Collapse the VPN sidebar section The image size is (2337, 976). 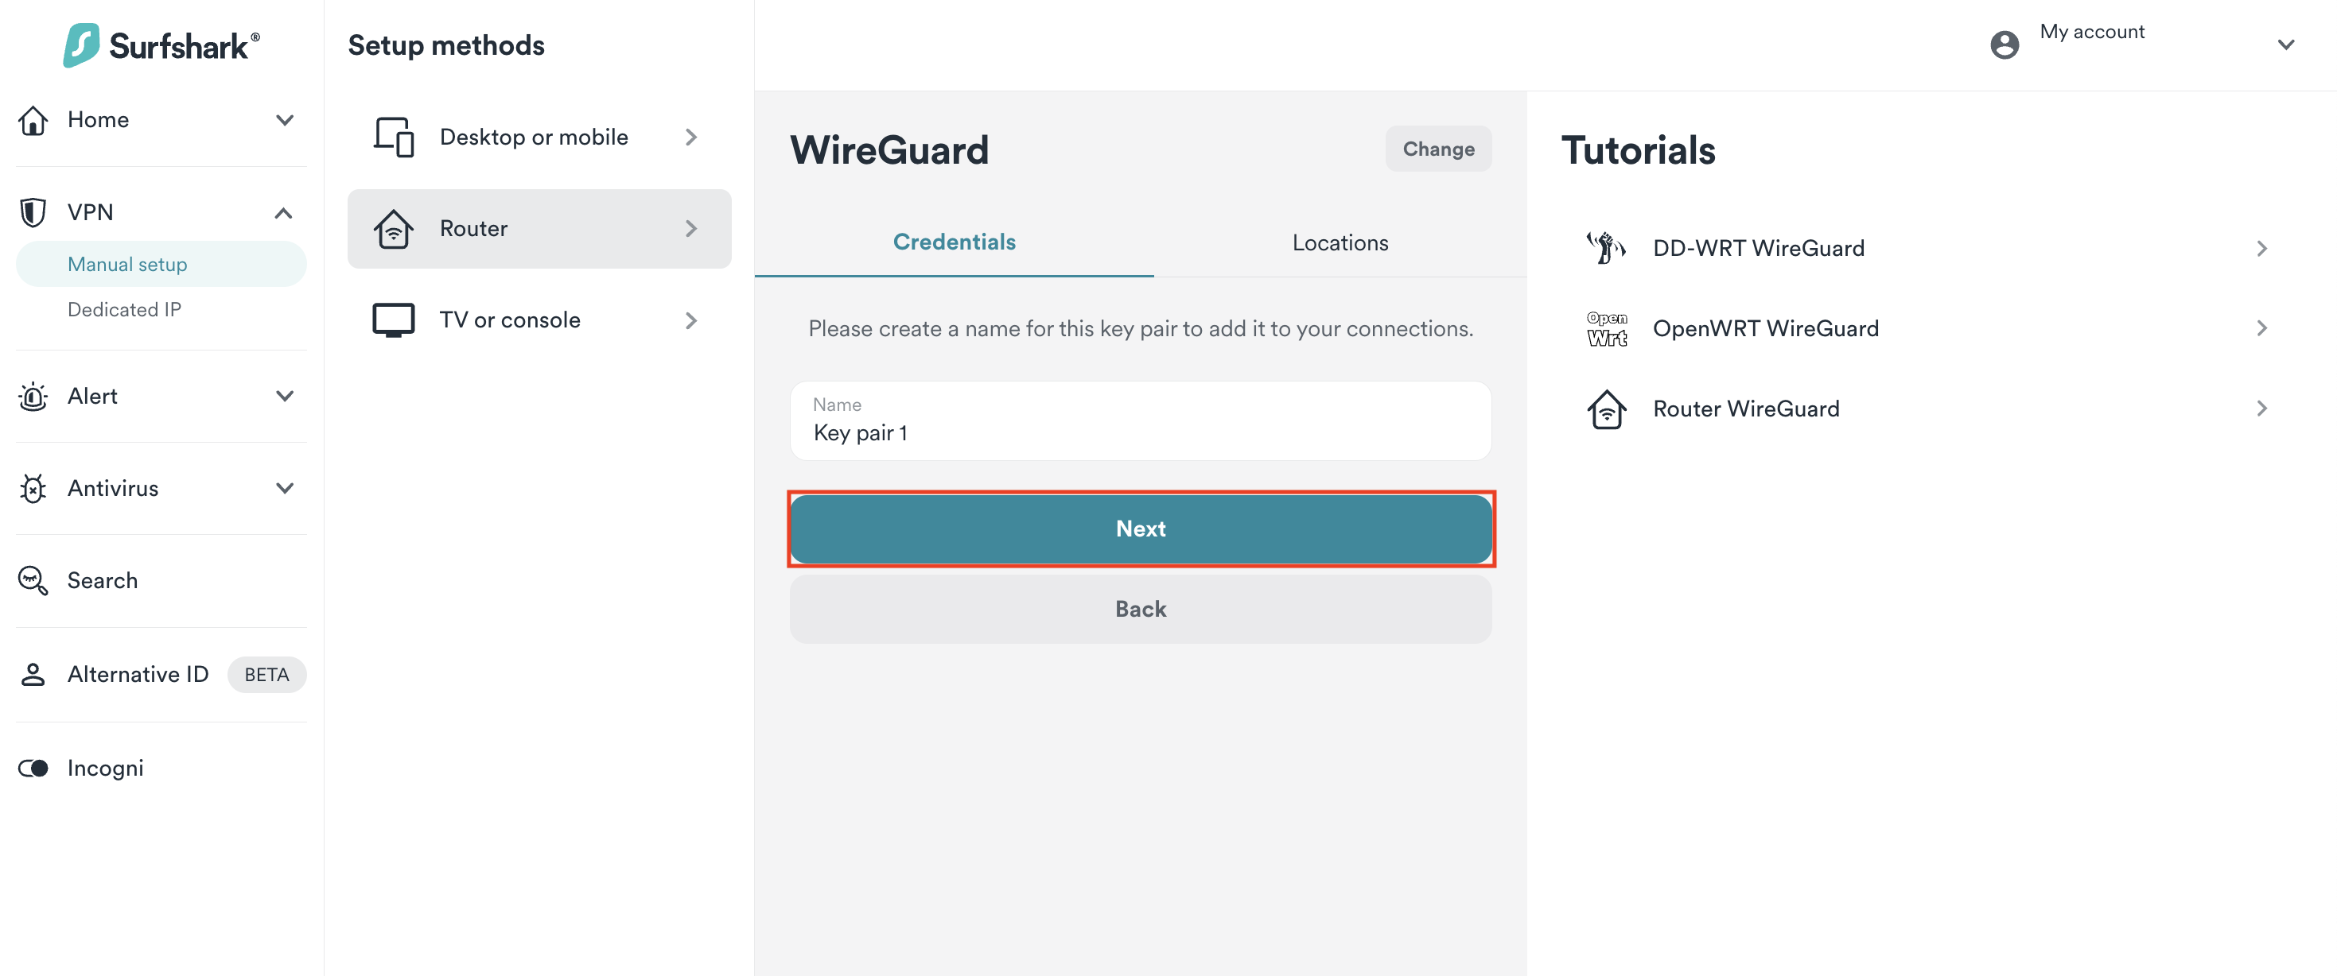coord(284,213)
